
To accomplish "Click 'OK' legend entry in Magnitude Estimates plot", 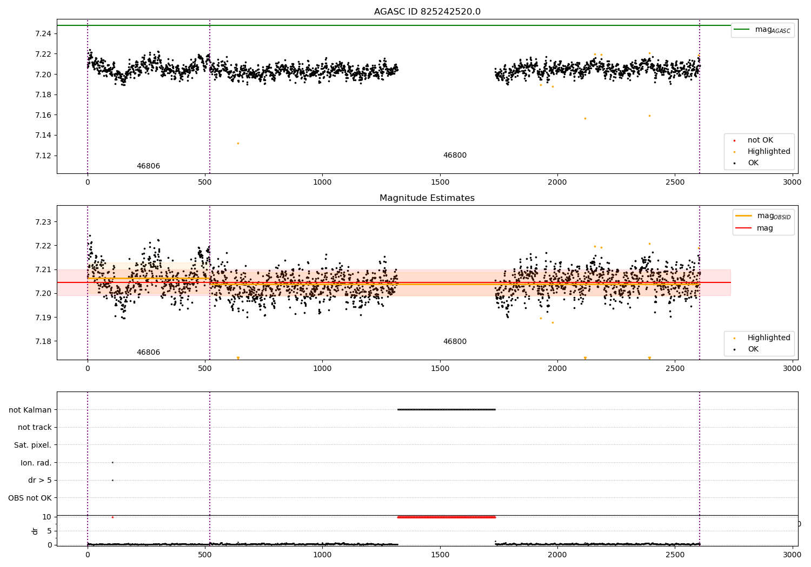I will click(x=753, y=349).
